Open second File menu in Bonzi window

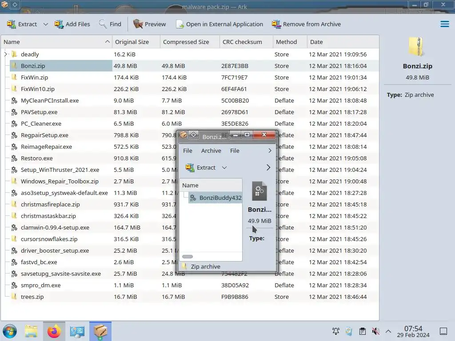[x=235, y=151]
